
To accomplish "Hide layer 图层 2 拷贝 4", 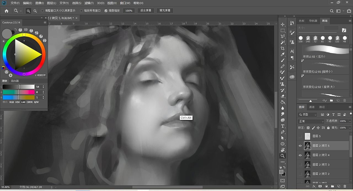I will tap(300, 155).
